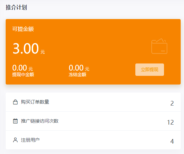The height and width of the screenshot is (154, 184).
Task: Click the order count value 2
Action: click(172, 104)
